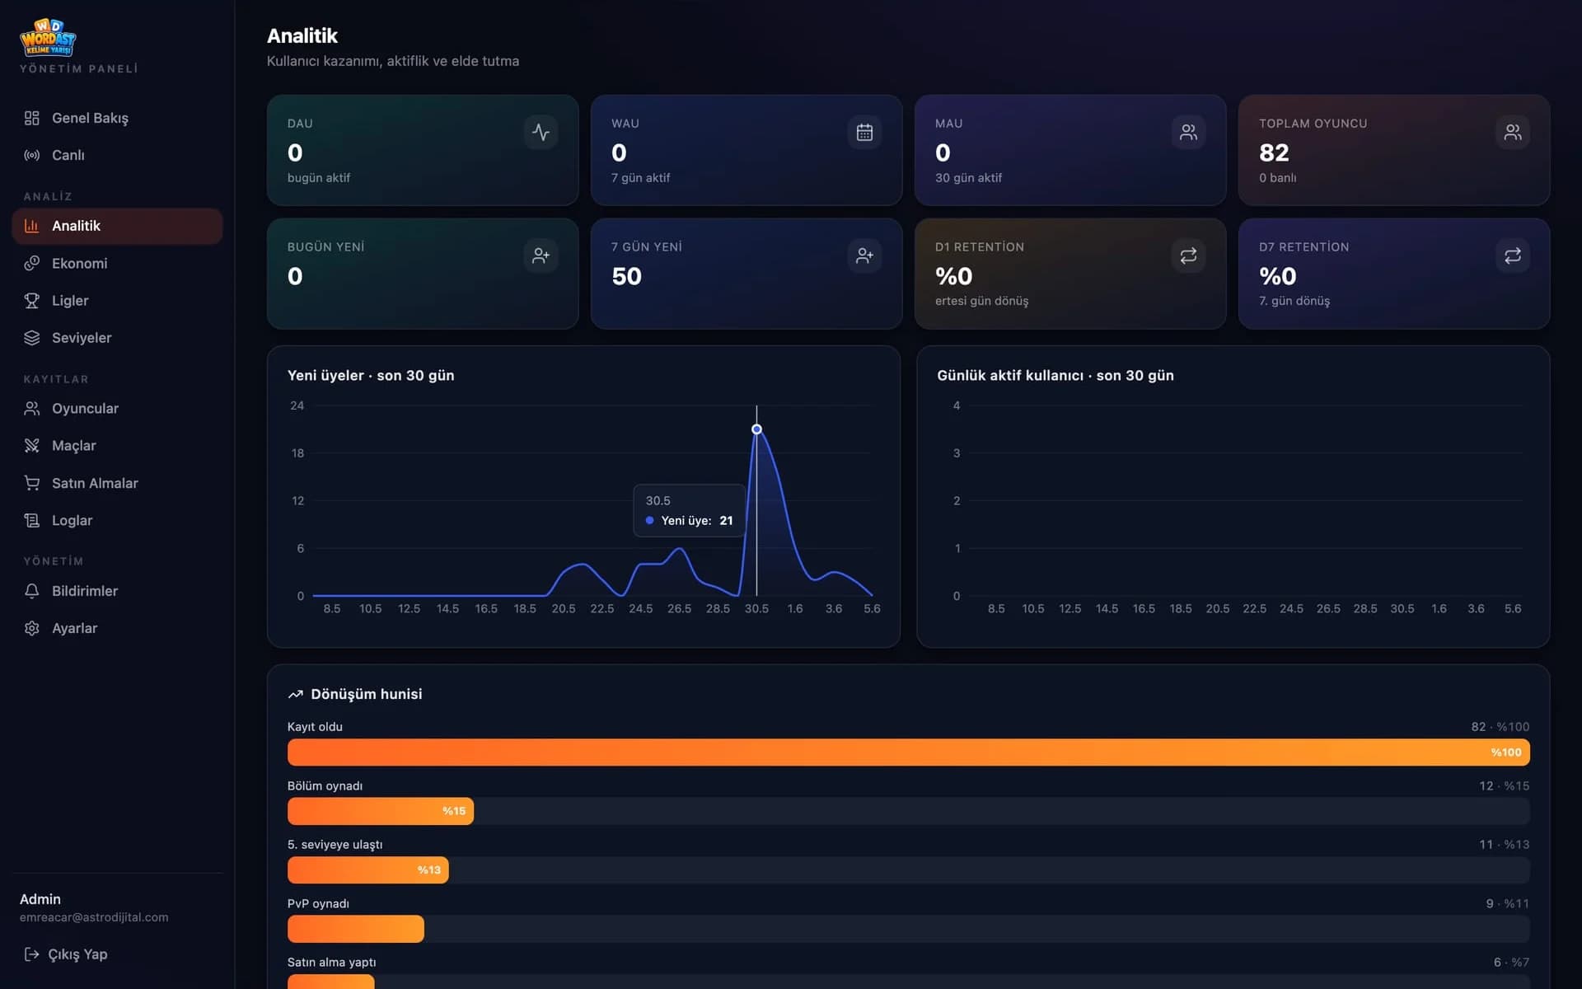Click the 'ertesi gün dönüş' caption
This screenshot has height=989, width=1582.
tap(981, 301)
